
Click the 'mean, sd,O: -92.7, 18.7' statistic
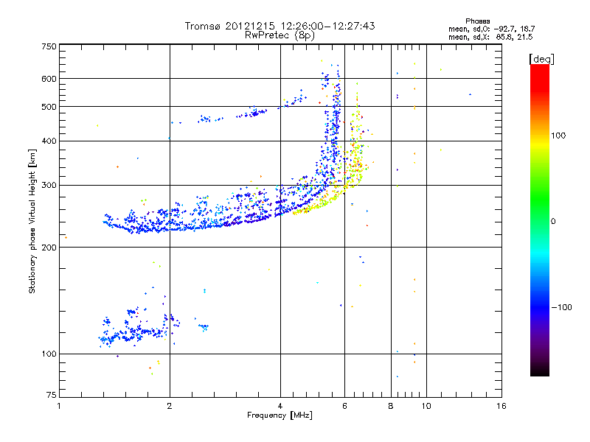click(x=491, y=29)
